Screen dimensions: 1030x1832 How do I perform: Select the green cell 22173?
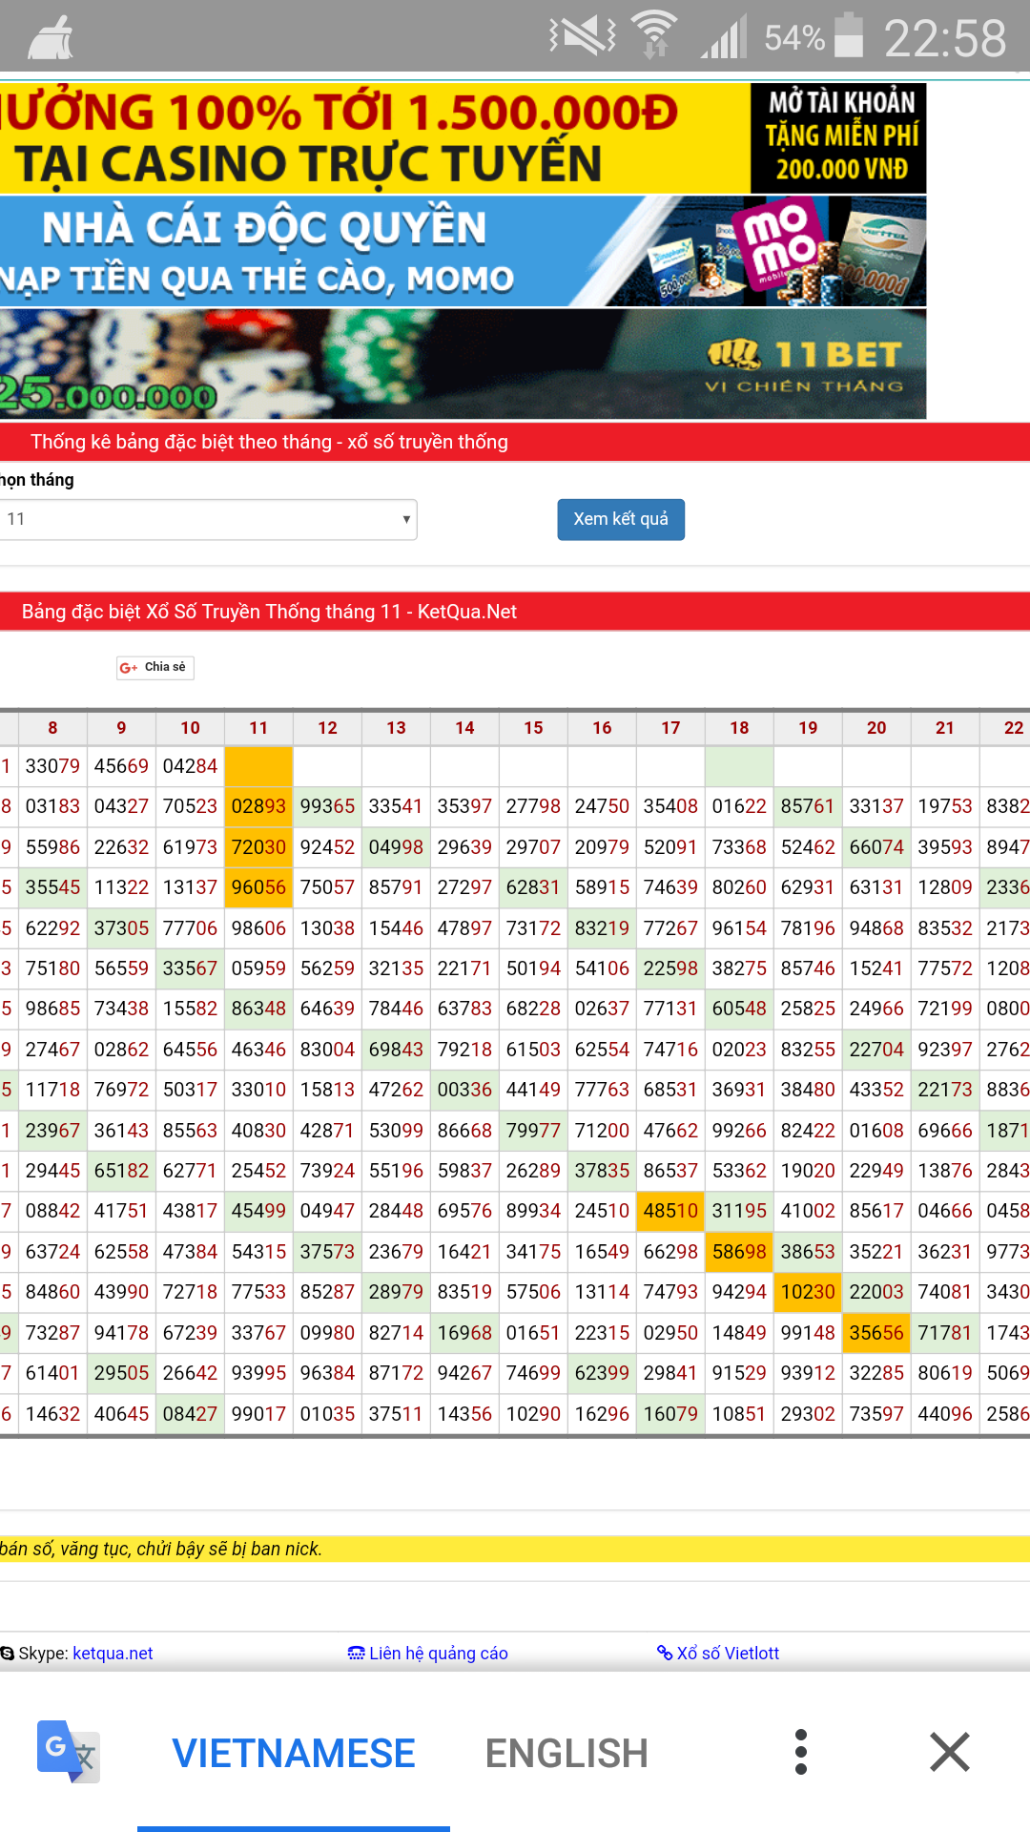tap(945, 1090)
